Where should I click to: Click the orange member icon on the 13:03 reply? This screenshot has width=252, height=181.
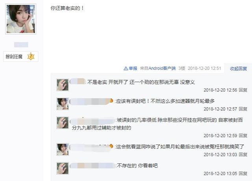pos(111,146)
